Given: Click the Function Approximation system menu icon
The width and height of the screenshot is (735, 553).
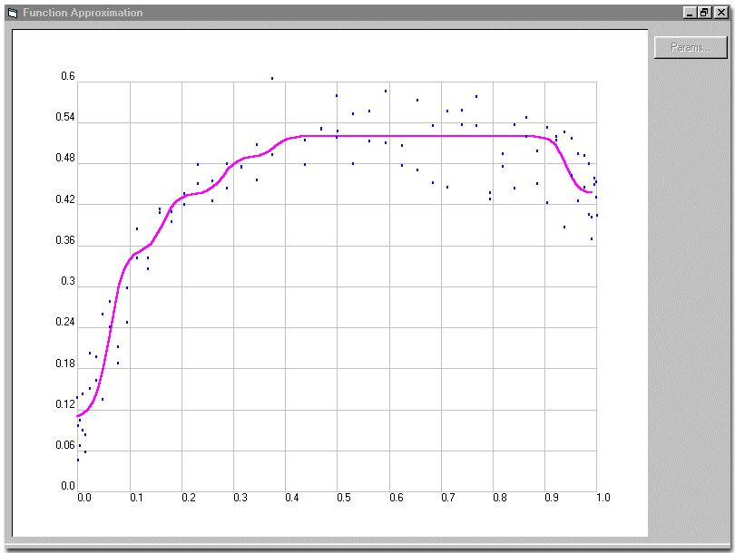Looking at the screenshot, I should (15, 12).
